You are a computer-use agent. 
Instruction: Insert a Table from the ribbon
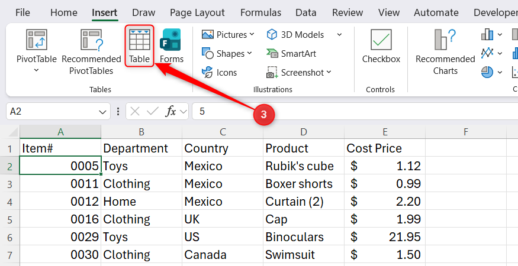pyautogui.click(x=139, y=46)
